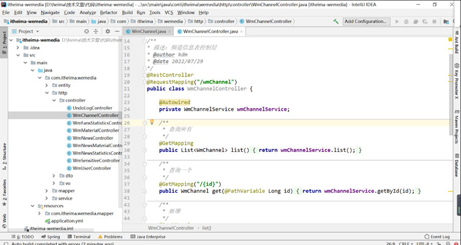
Task: Open the Web tool window
Action: 4,221
